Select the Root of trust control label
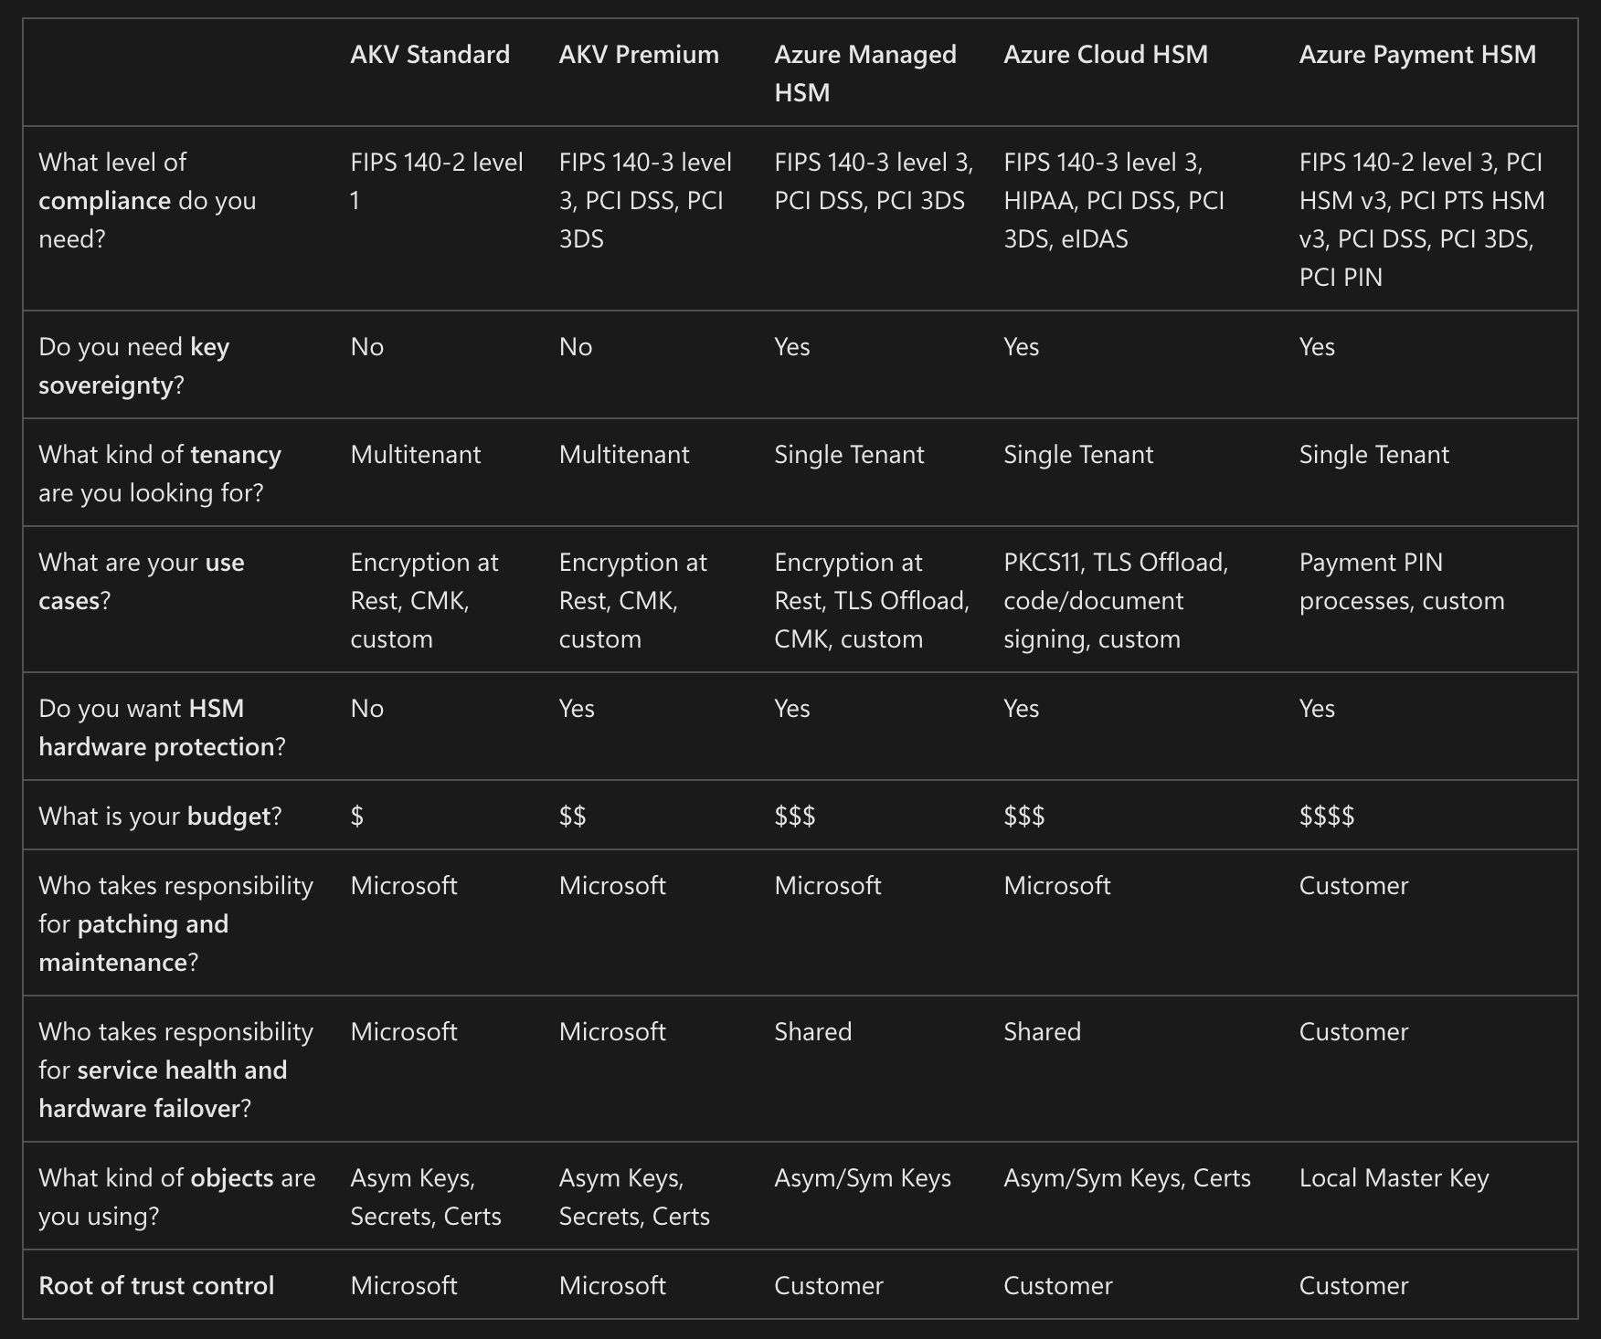 [x=156, y=1285]
